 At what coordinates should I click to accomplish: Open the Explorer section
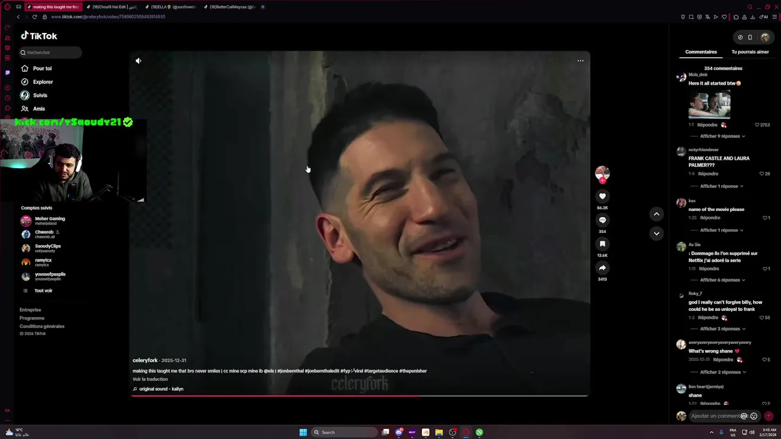point(37,82)
